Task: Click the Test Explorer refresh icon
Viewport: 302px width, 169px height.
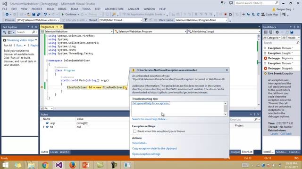Action: (x=5, y=32)
